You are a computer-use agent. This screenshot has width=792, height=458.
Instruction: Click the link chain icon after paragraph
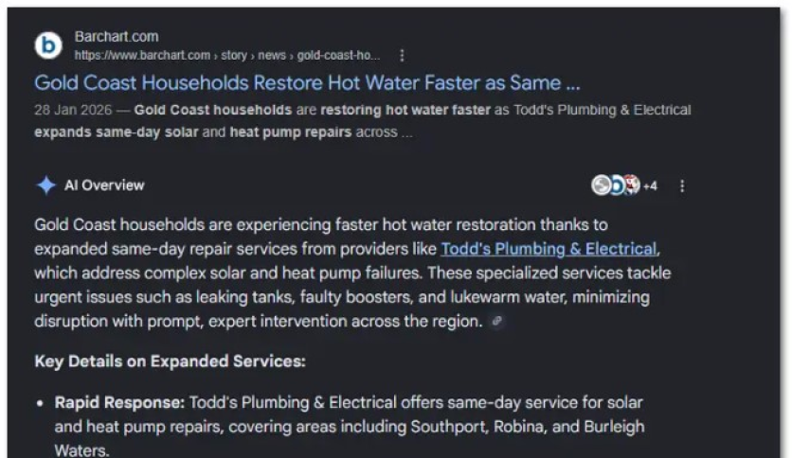(497, 322)
